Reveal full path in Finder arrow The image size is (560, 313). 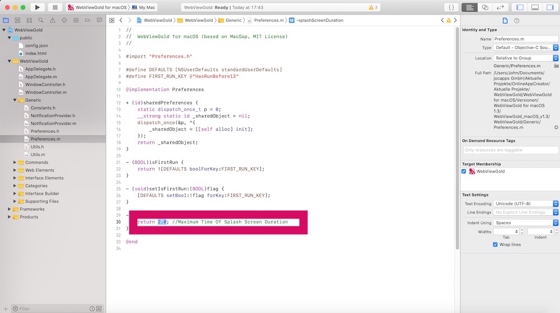(x=556, y=127)
